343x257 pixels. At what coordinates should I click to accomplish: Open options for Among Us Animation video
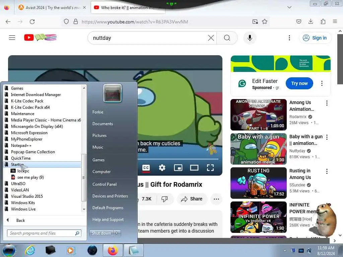(327, 103)
